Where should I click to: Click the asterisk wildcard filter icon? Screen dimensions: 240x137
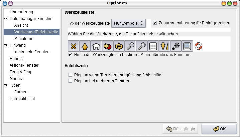(x=176, y=46)
